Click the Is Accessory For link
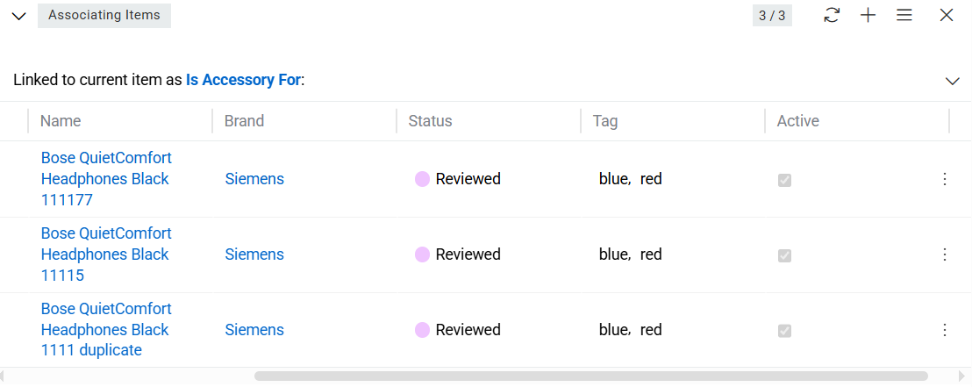This screenshot has width=972, height=387. [243, 80]
